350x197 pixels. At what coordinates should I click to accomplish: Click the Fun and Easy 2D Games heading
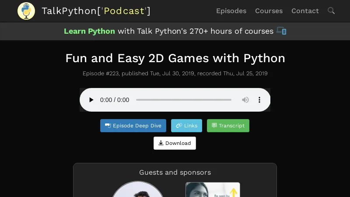175,58
